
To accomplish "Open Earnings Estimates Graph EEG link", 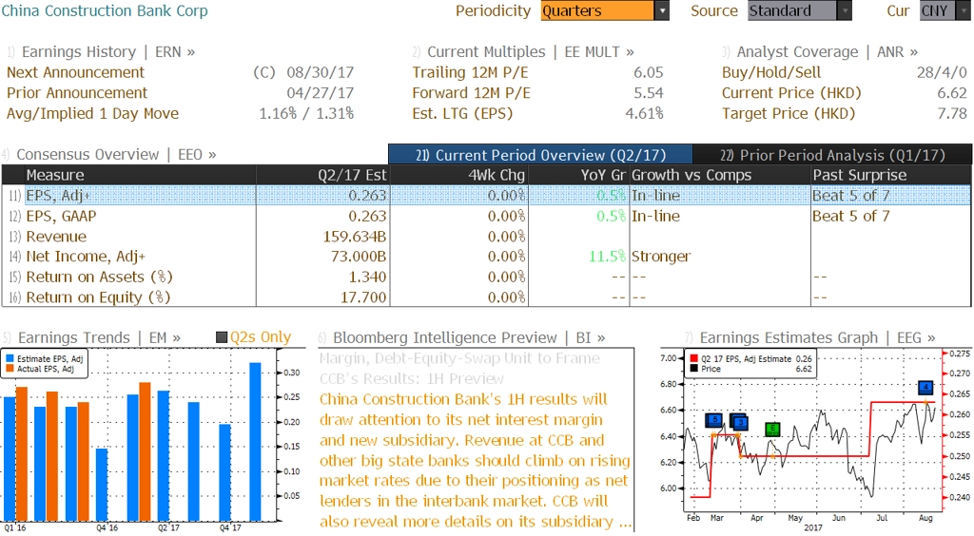I will tap(817, 337).
